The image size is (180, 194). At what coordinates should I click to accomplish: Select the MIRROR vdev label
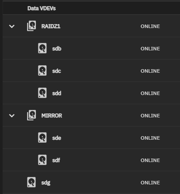point(52,116)
